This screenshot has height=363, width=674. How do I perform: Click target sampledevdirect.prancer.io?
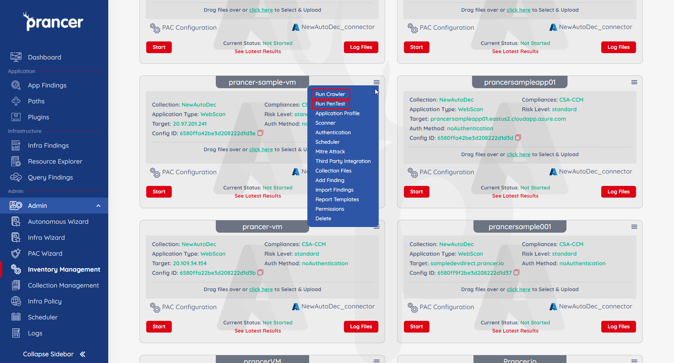click(x=467, y=263)
